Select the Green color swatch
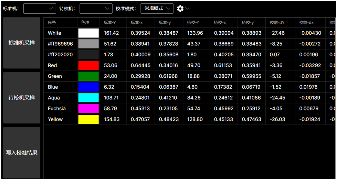The image size is (337, 180). pyautogui.click(x=88, y=76)
